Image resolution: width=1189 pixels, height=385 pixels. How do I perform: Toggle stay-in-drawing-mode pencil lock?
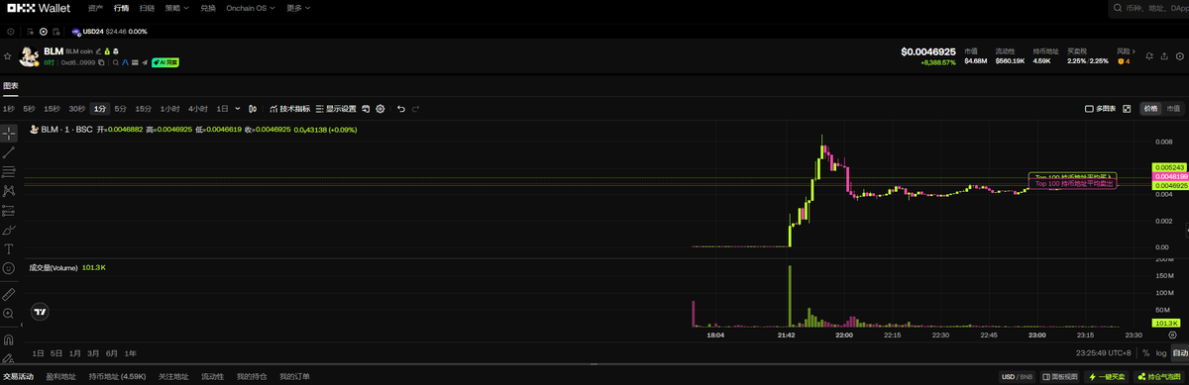click(x=9, y=357)
